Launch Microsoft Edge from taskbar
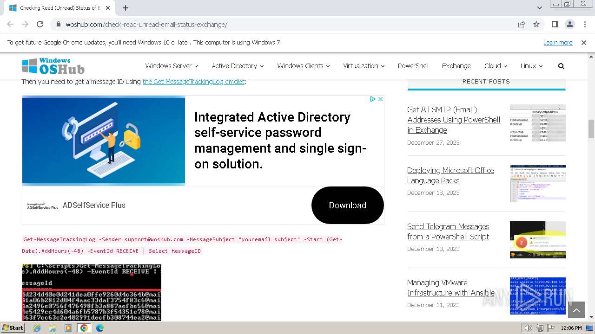Screen dimensions: 595x334 click(100, 328)
